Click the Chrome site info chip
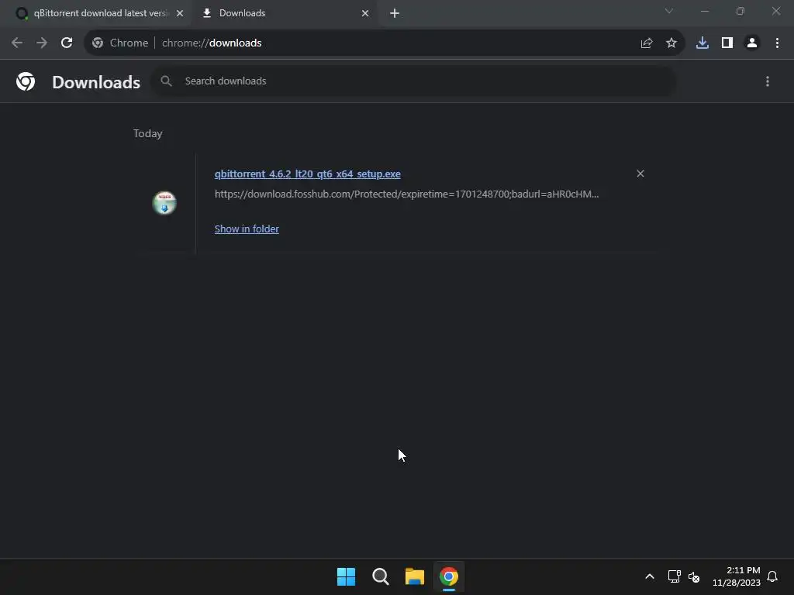This screenshot has width=794, height=595. [x=120, y=43]
